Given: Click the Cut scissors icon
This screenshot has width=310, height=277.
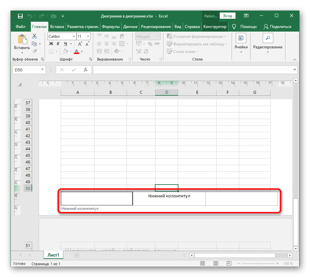Looking at the screenshot, I should point(34,37).
